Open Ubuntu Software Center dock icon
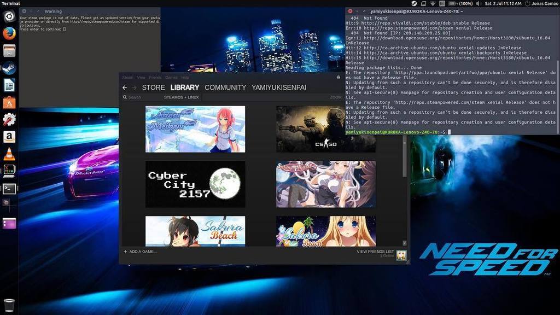Screen dimensions: 560x315 pos(9,102)
